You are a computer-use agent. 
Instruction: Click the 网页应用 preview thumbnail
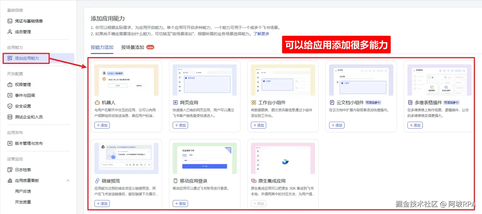(x=205, y=80)
